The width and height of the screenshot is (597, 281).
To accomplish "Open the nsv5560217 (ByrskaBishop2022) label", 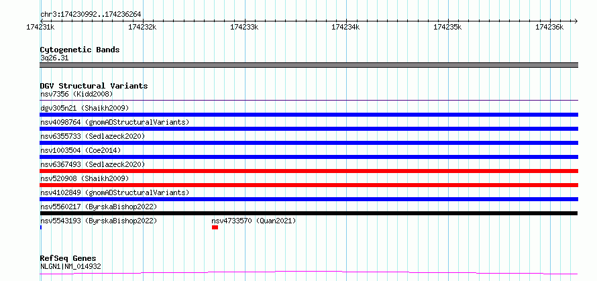I will [99, 207].
